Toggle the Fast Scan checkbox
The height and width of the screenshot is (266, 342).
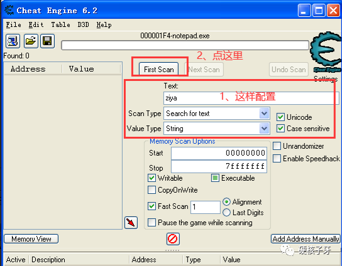(x=152, y=206)
